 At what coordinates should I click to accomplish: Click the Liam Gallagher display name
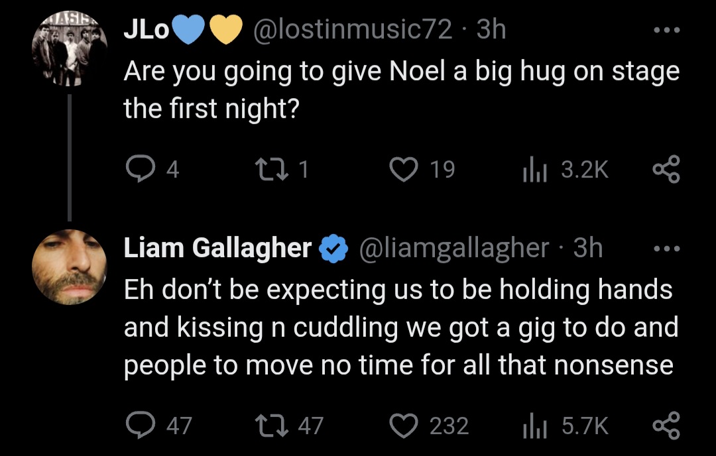218,249
